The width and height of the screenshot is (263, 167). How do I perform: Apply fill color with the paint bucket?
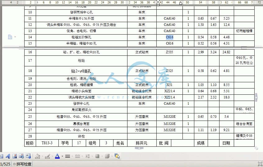point(37,156)
